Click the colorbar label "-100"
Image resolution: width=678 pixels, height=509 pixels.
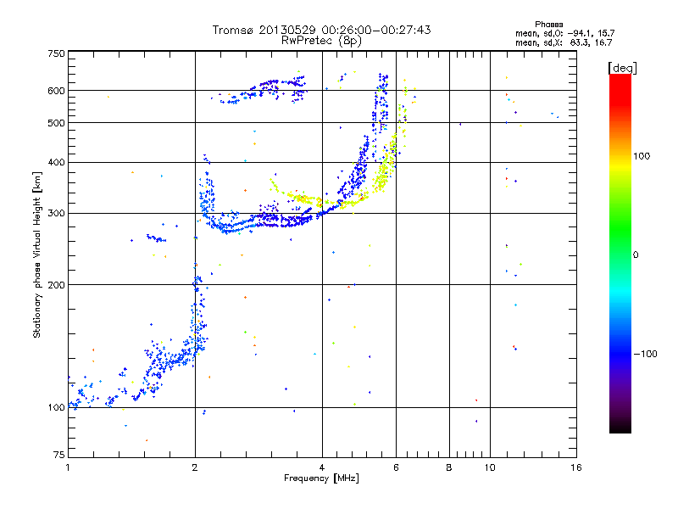pos(645,354)
